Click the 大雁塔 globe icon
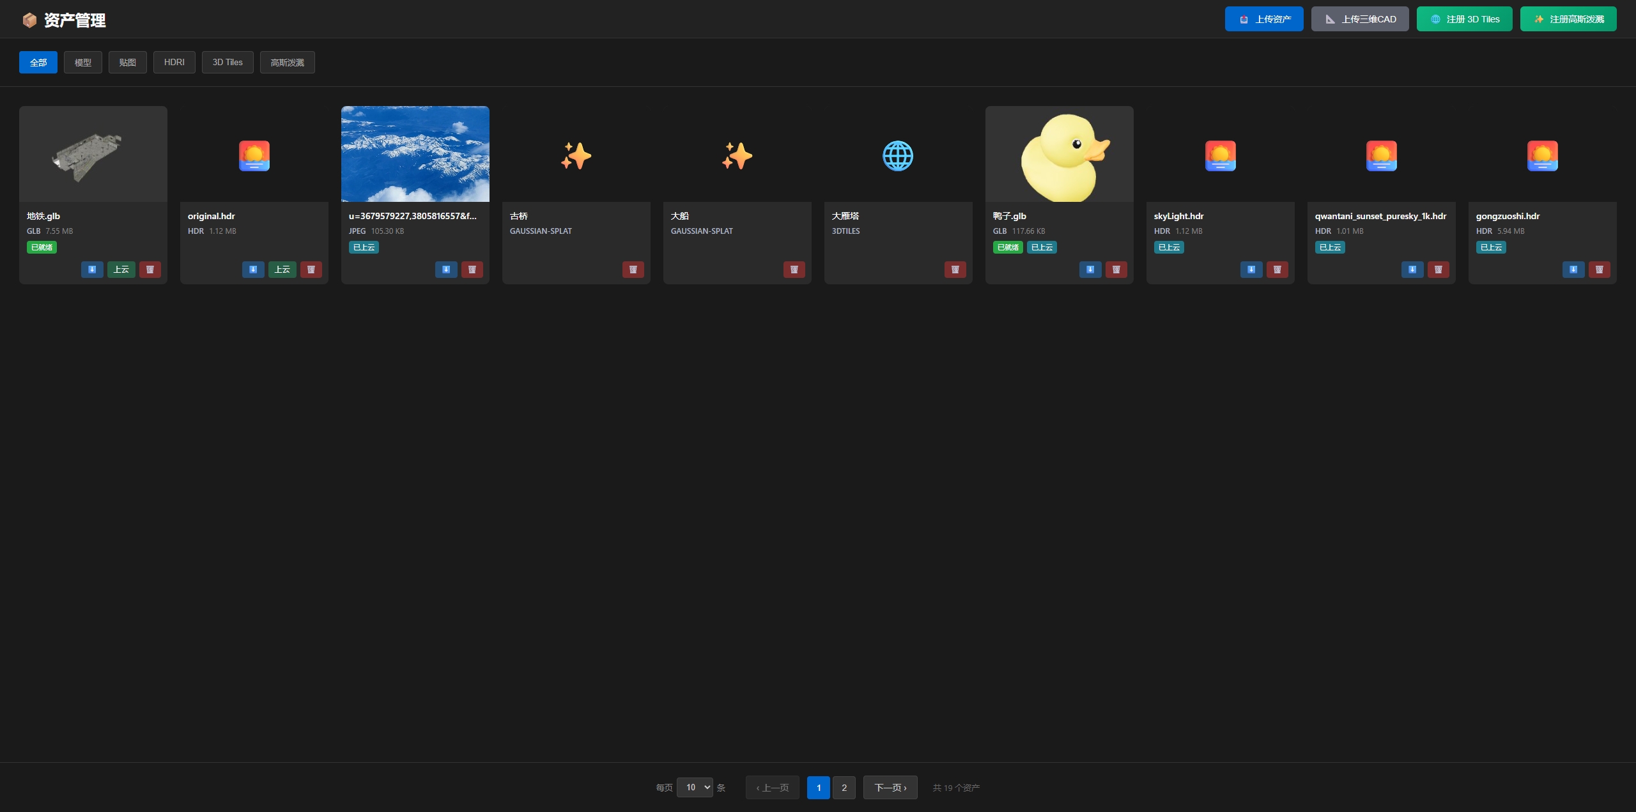1636x812 pixels. click(x=898, y=156)
